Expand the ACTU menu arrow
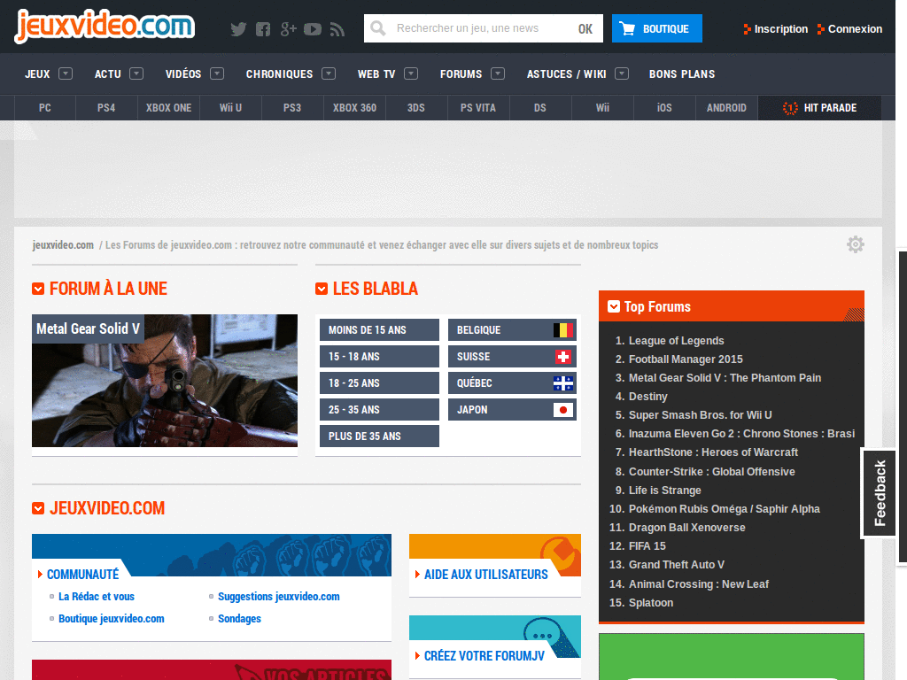Viewport: 907px width, 680px height. (x=136, y=73)
